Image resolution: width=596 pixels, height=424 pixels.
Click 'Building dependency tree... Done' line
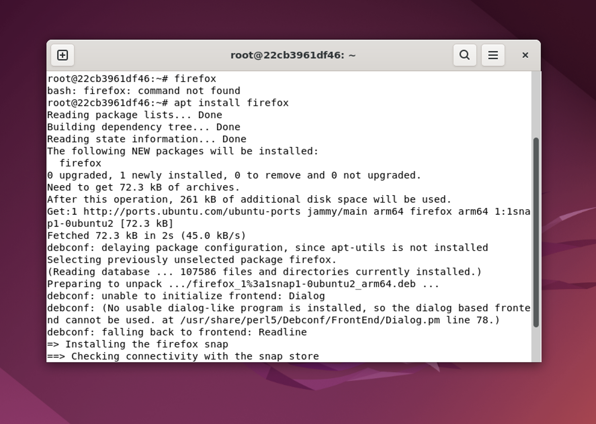click(x=144, y=127)
